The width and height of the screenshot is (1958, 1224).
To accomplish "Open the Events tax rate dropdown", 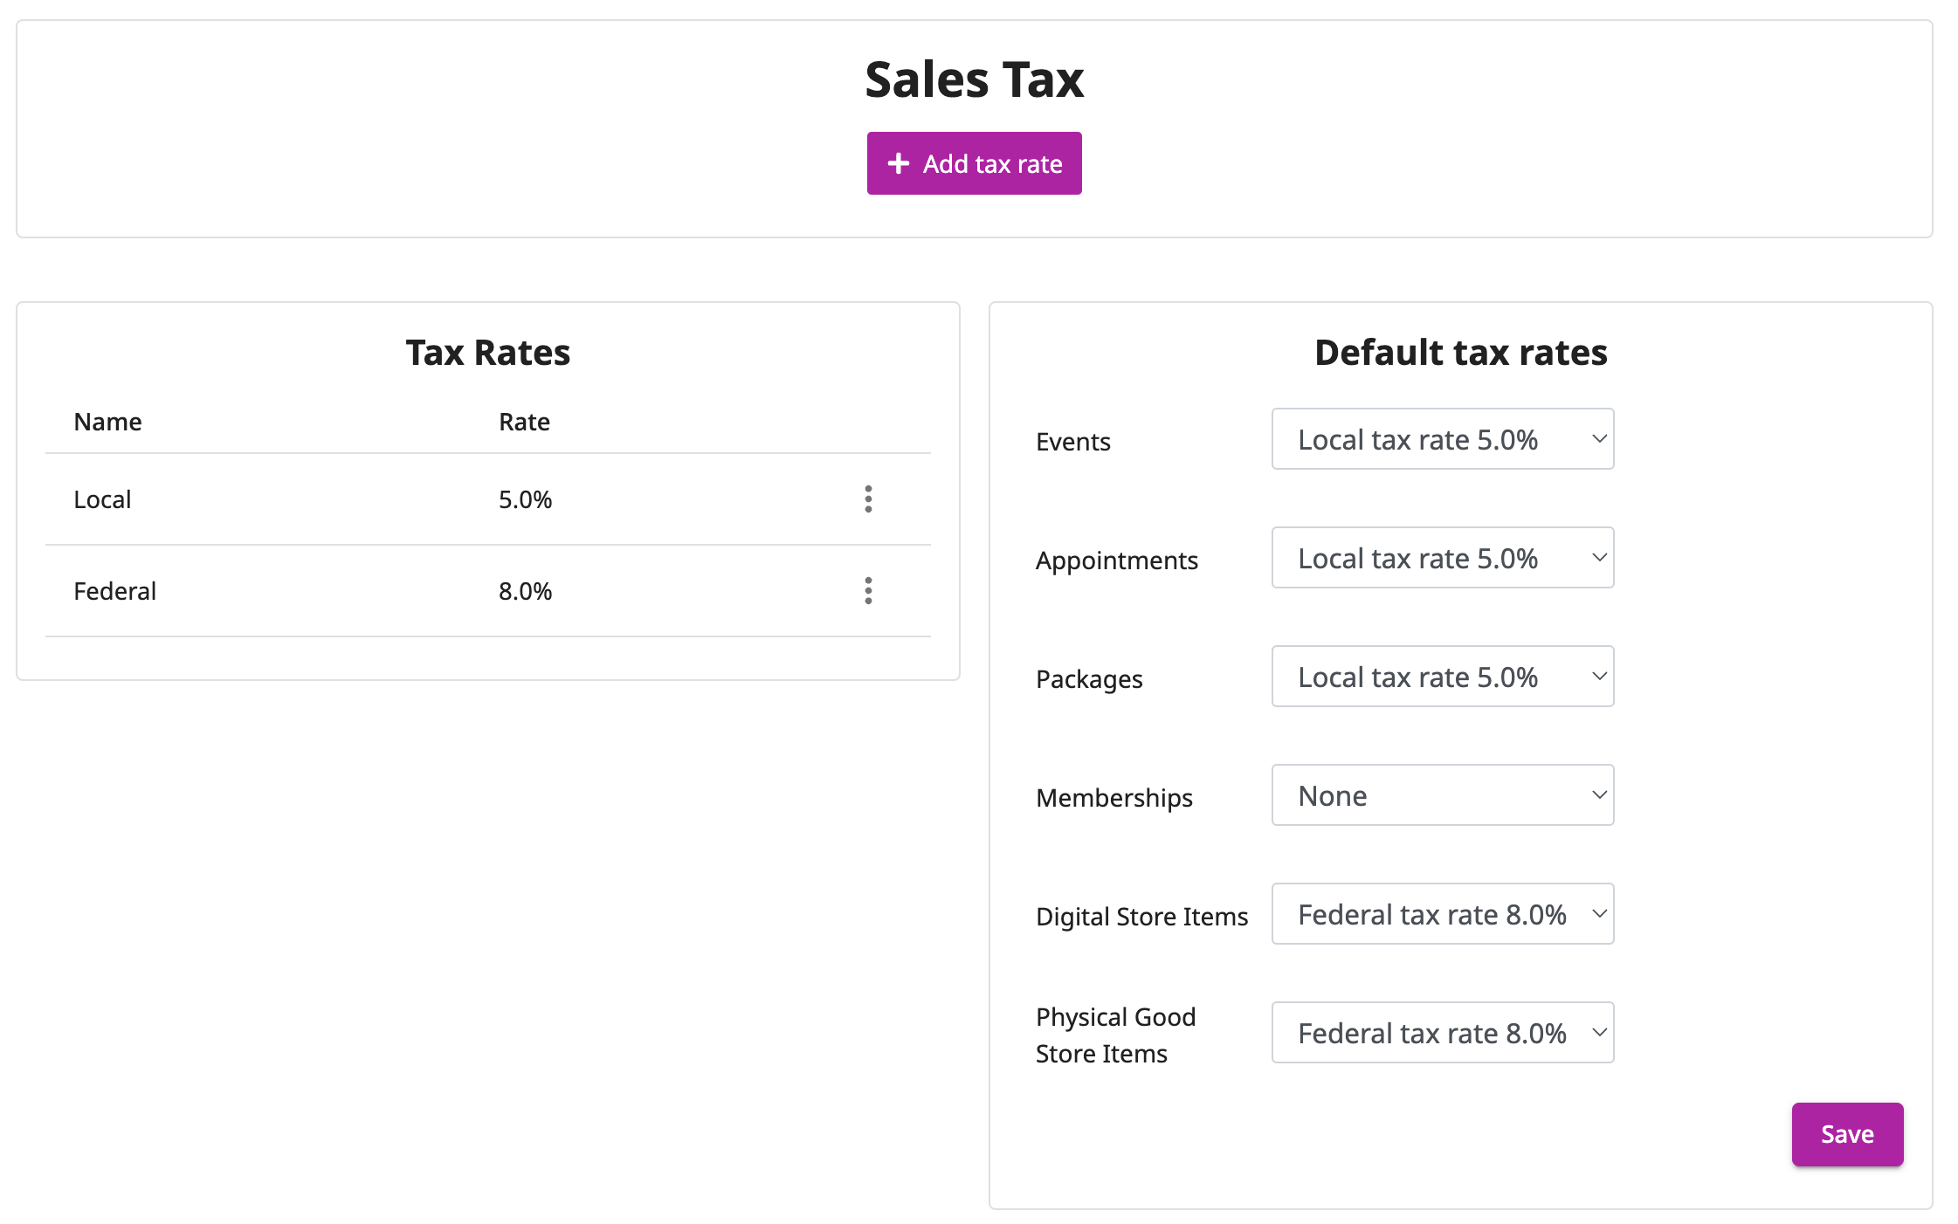I will (1443, 439).
